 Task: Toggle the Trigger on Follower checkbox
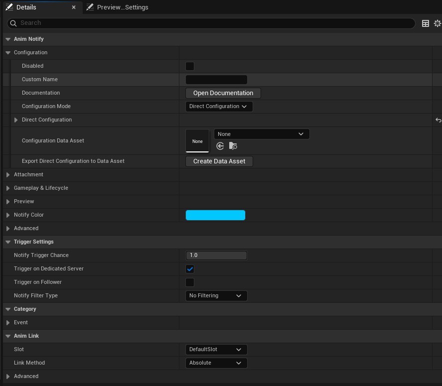click(190, 282)
